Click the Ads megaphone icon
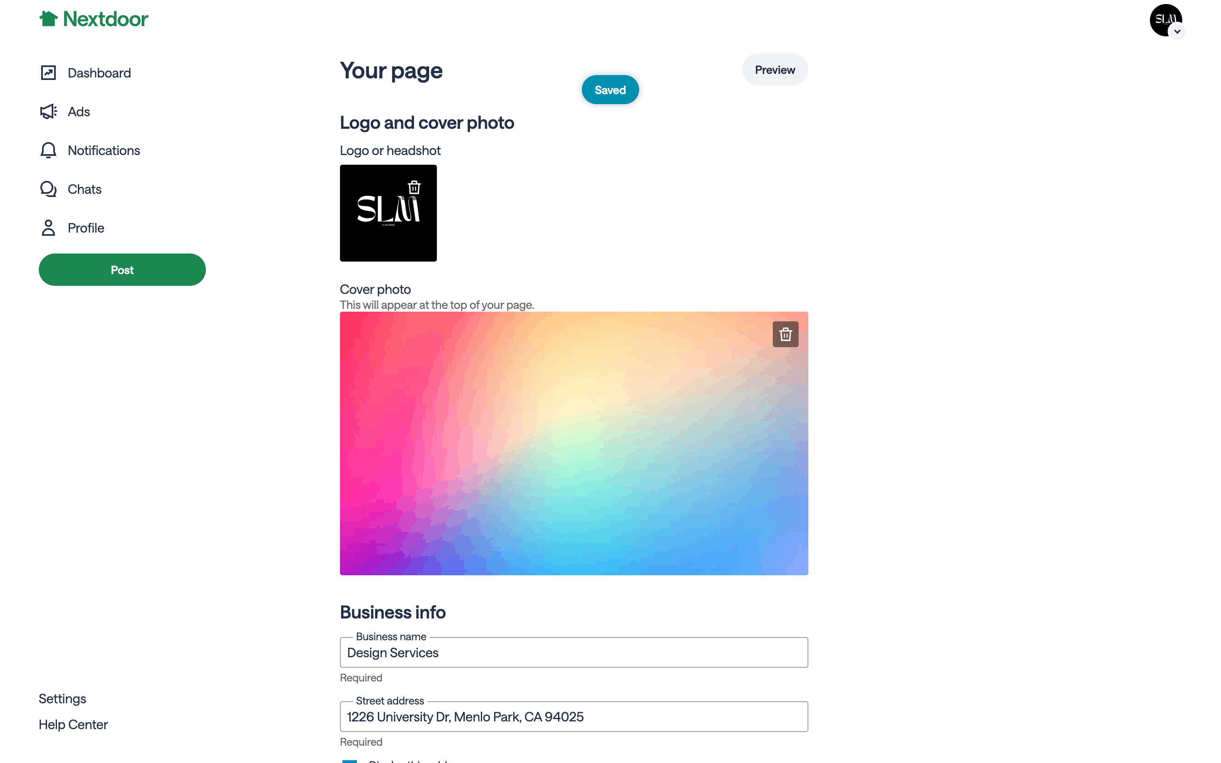Image resolution: width=1221 pixels, height=763 pixels. click(x=48, y=111)
